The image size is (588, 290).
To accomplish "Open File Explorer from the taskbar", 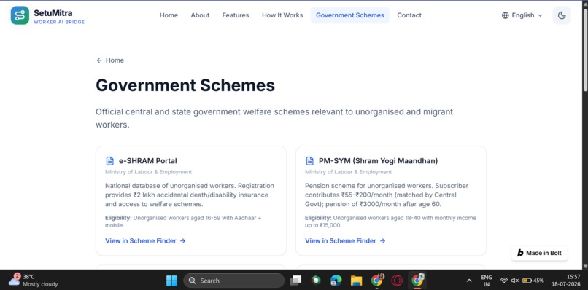I will point(356,281).
